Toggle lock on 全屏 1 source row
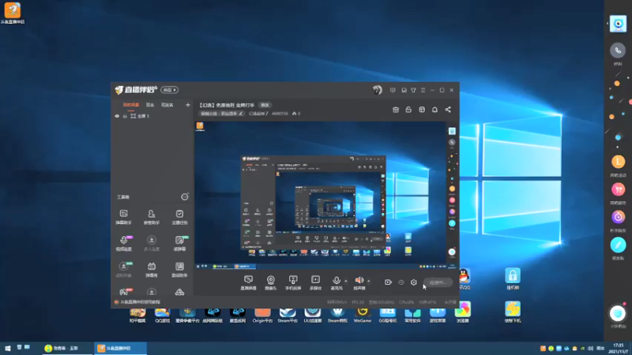 [125, 116]
